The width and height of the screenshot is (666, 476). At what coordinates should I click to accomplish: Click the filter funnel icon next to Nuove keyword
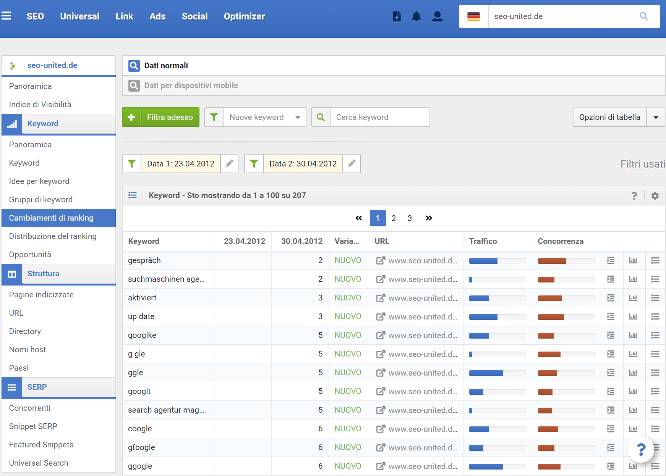(214, 117)
